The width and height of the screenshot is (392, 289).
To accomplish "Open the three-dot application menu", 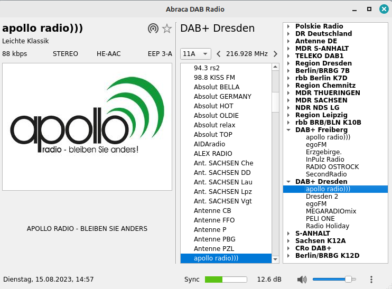I will click(371, 279).
